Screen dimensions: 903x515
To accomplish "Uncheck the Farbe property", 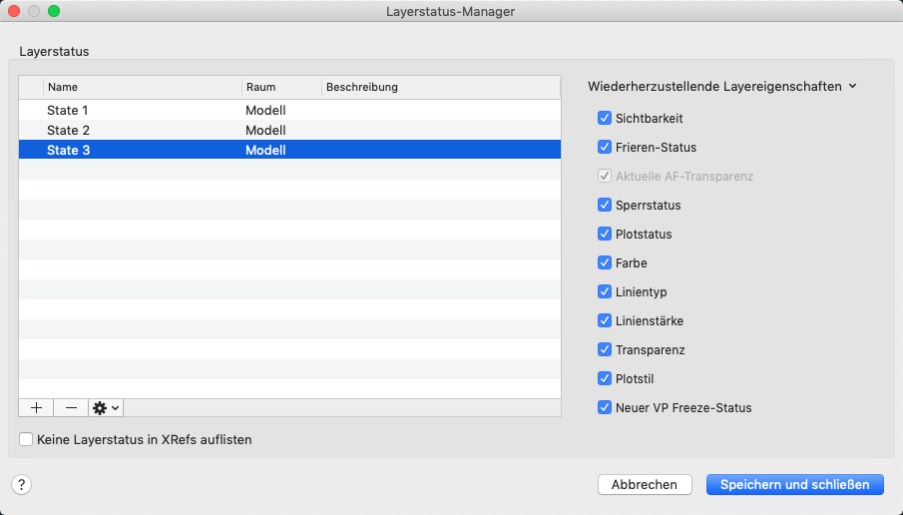I will pos(604,262).
